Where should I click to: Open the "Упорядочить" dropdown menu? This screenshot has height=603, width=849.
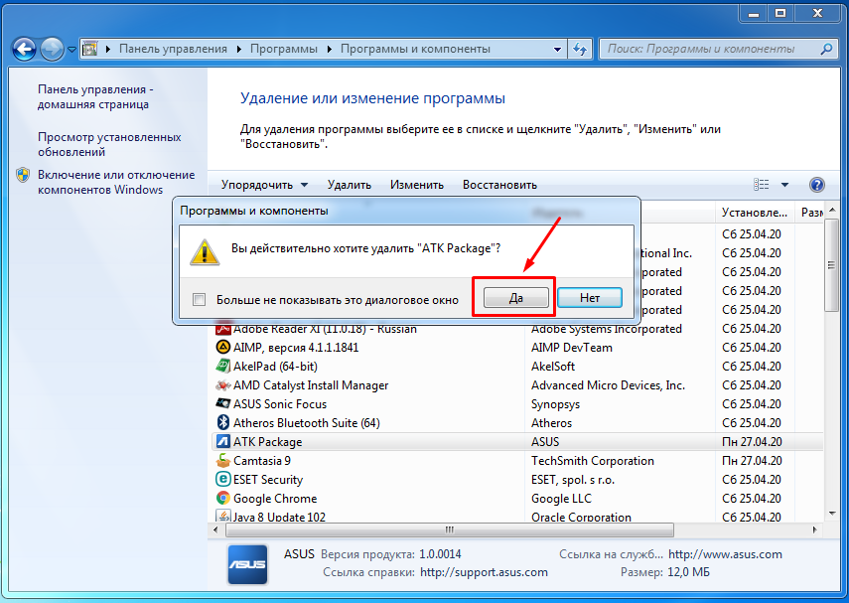coord(264,185)
